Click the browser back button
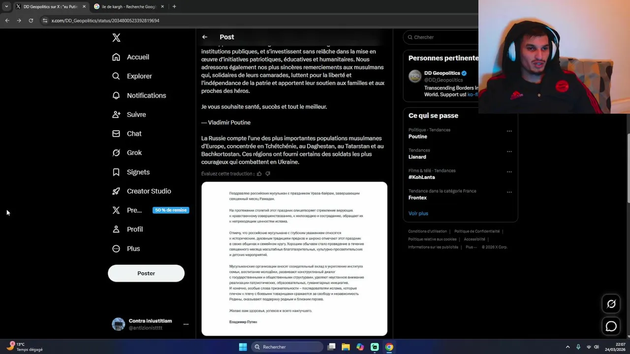Screen dimensions: 630x354 7,21
